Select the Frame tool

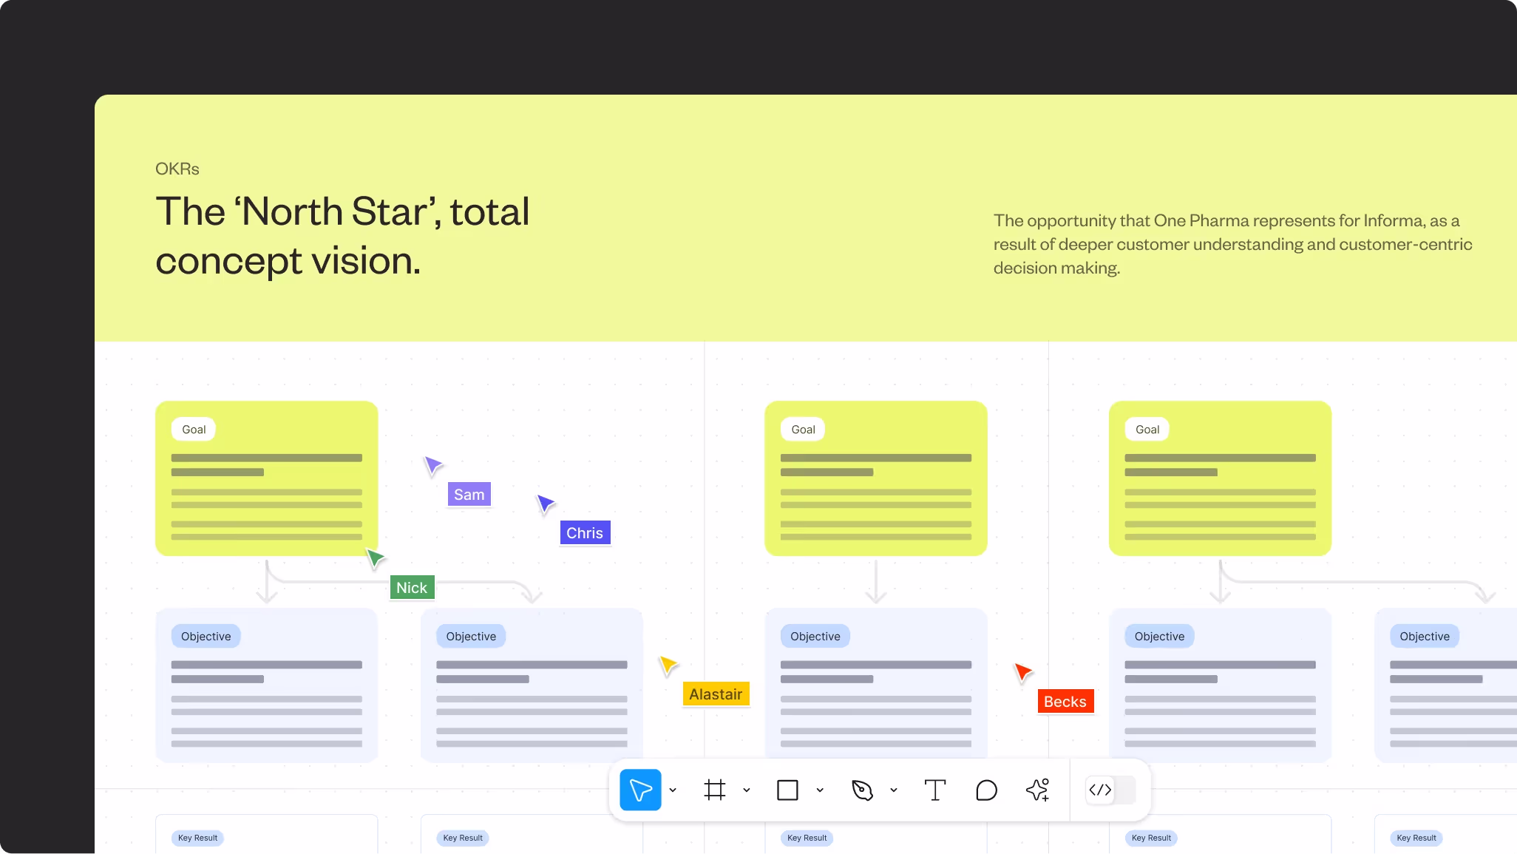click(714, 790)
